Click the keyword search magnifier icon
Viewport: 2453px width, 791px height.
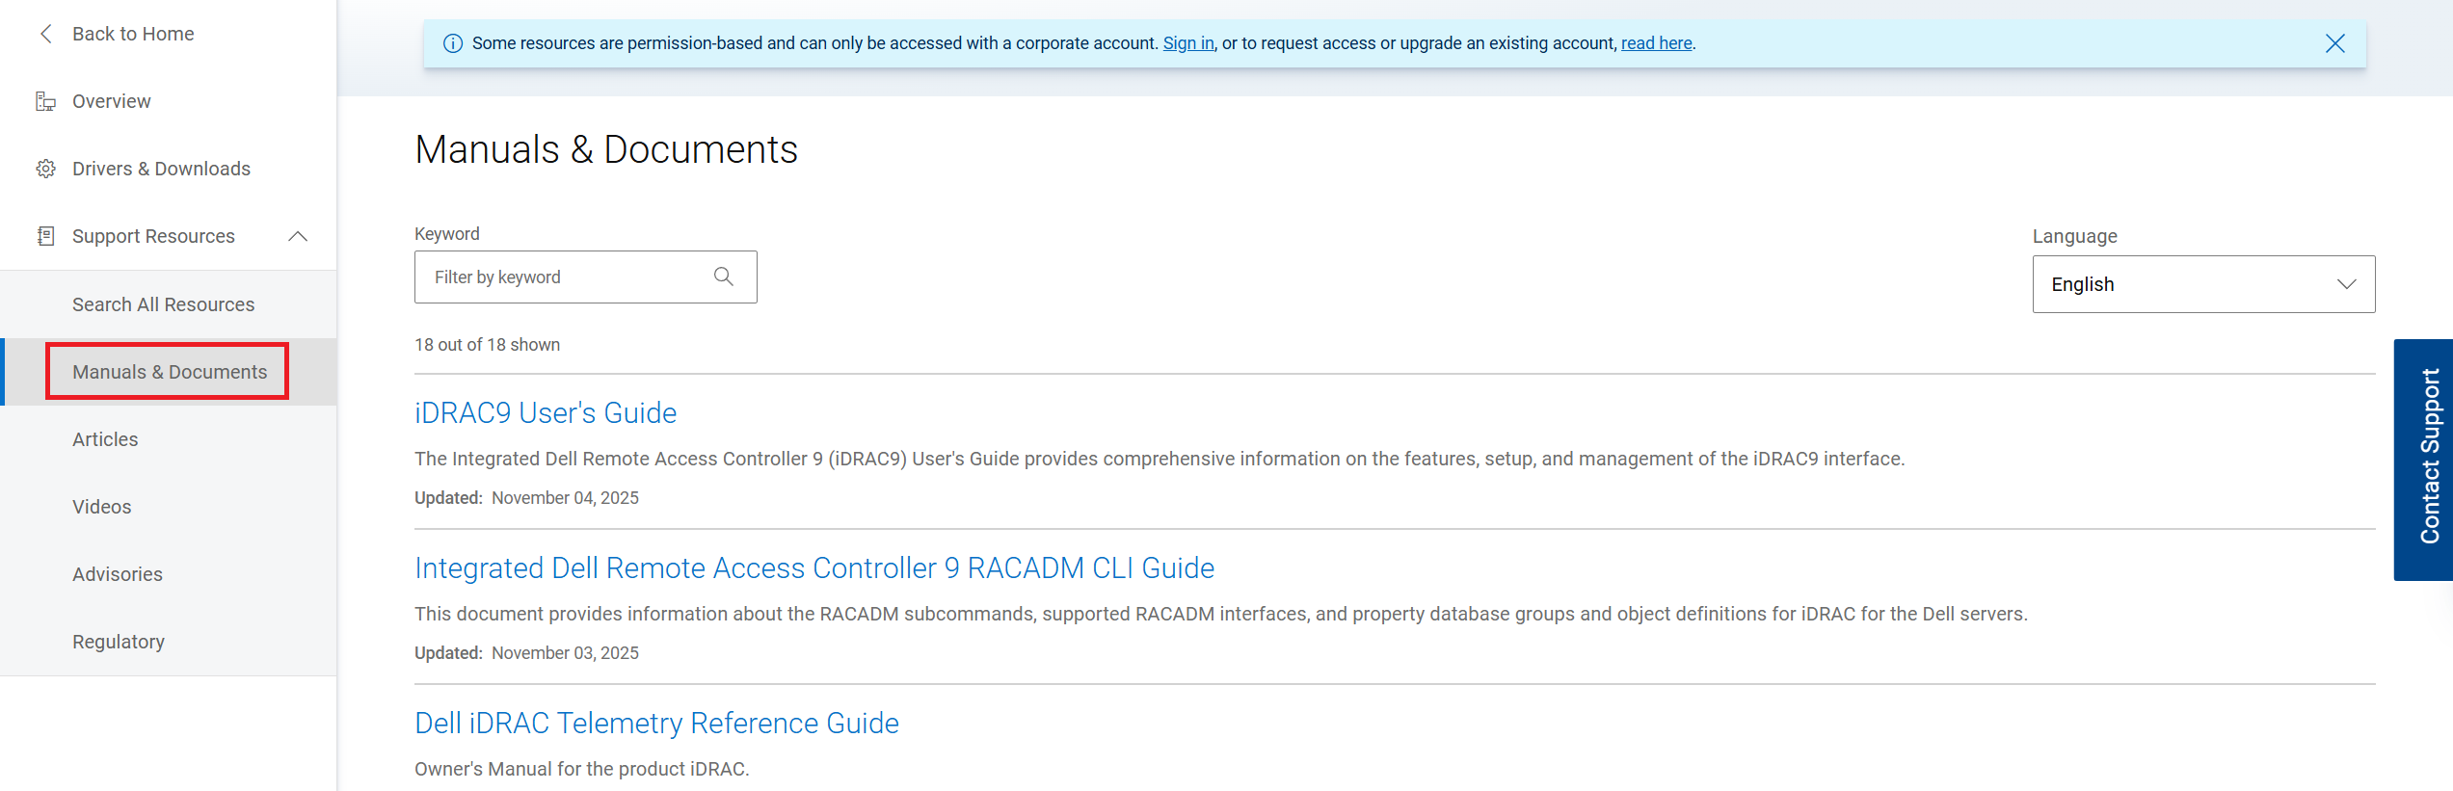tap(724, 277)
